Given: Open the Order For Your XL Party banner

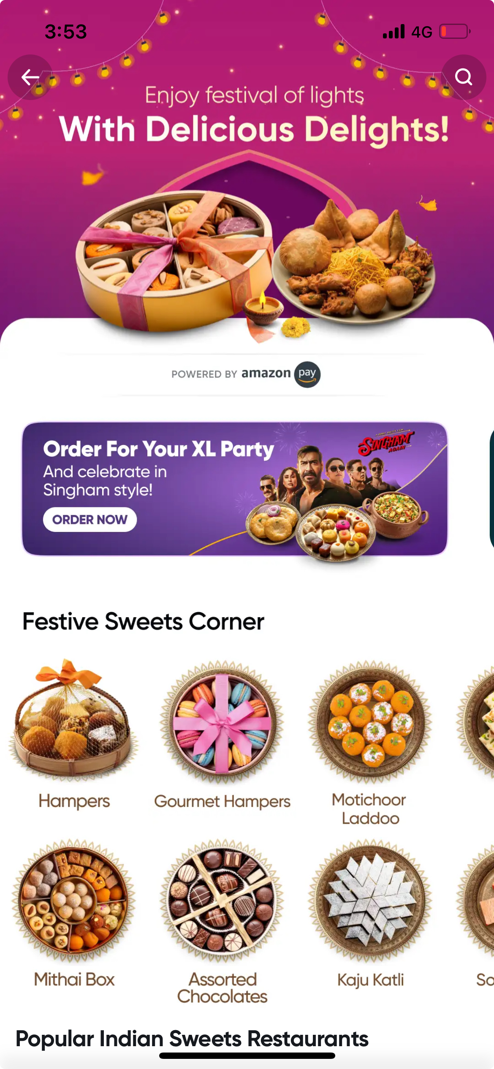Looking at the screenshot, I should [x=235, y=489].
